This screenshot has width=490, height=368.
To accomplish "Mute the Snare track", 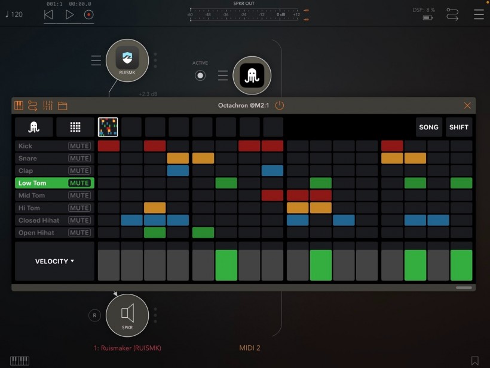I will coord(79,159).
